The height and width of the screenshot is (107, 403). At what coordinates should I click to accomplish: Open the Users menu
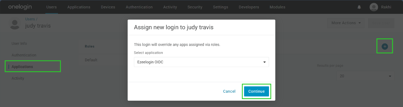[x=51, y=7]
